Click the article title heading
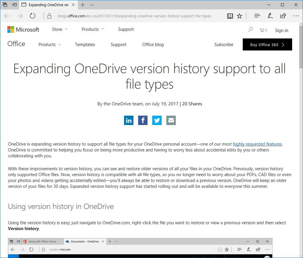The width and height of the screenshot is (303, 258). [x=149, y=76]
